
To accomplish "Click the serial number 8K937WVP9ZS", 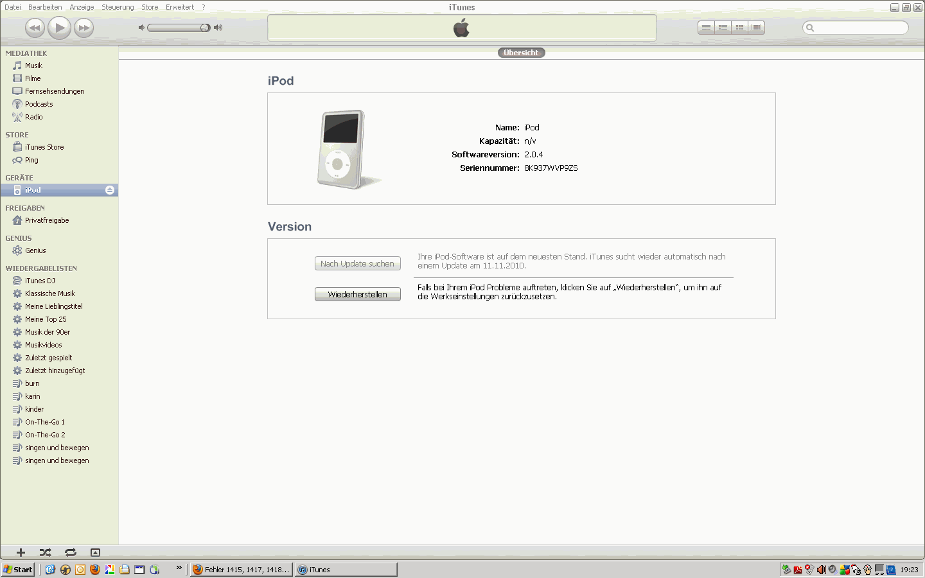I will tap(551, 168).
